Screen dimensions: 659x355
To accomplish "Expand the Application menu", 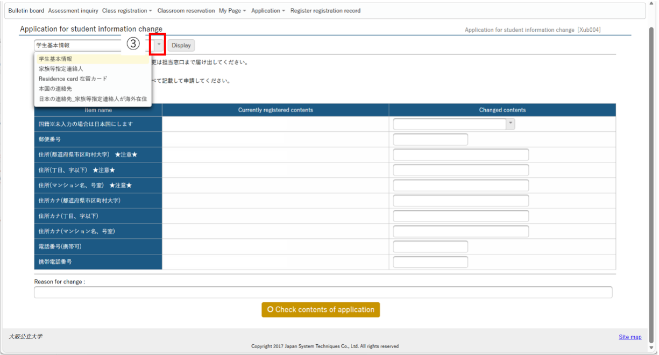I will (268, 11).
